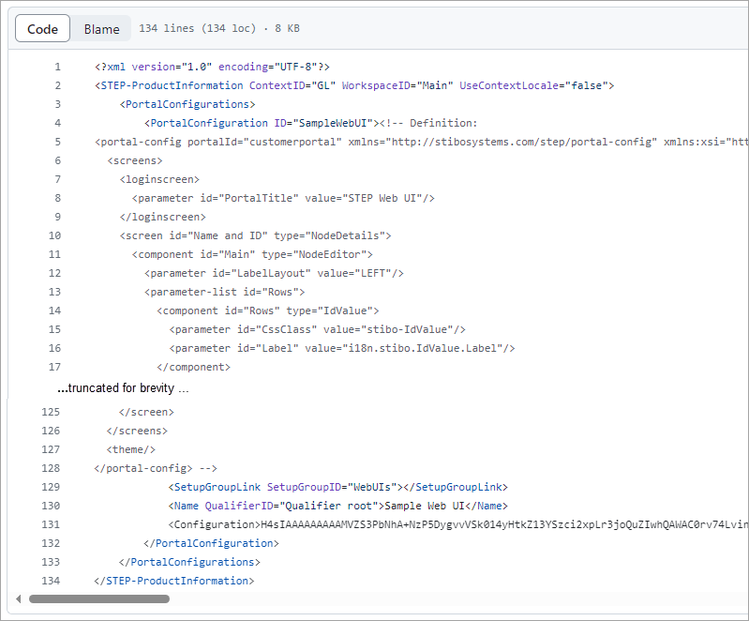
Task: Click the left scroll arrow of horizontal scrollbar
Action: point(18,598)
